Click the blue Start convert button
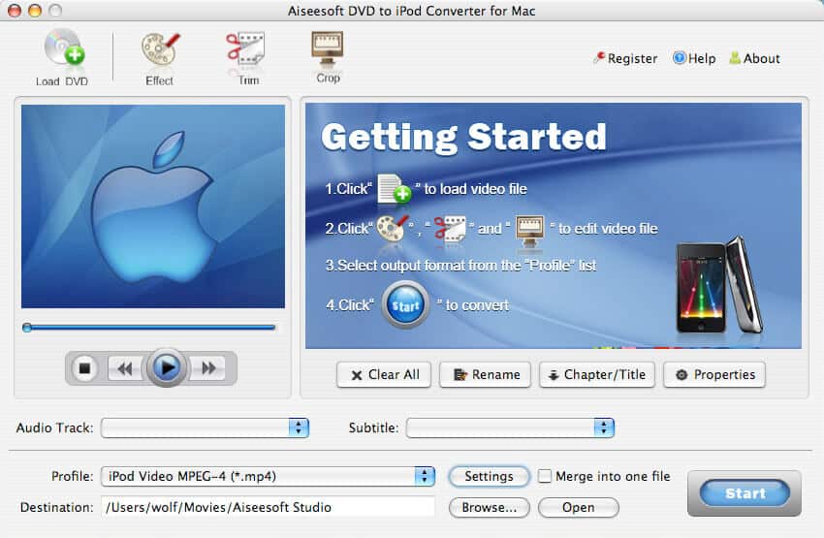The image size is (824, 538). point(745,493)
